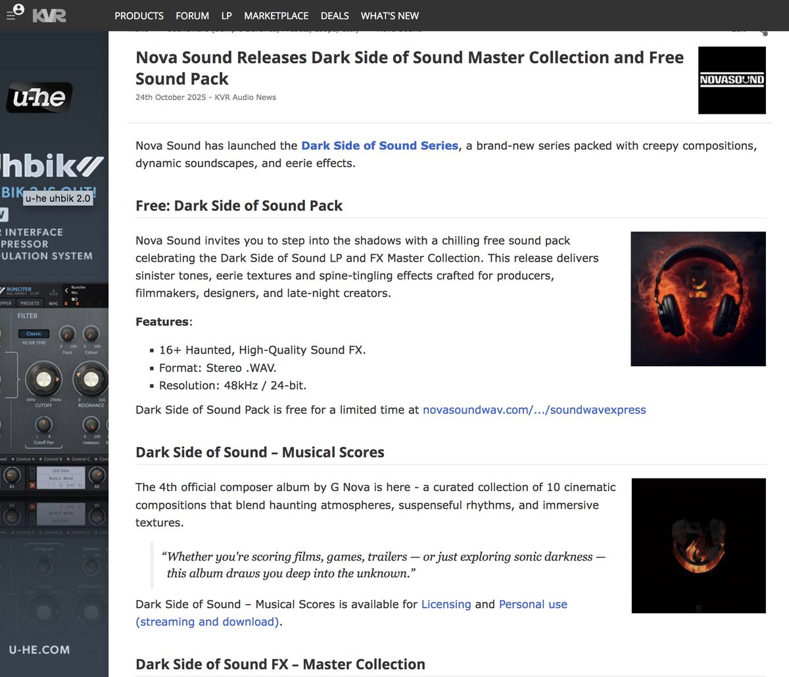Open the PRODUCTS menu
This screenshot has width=789, height=677.
pos(139,16)
